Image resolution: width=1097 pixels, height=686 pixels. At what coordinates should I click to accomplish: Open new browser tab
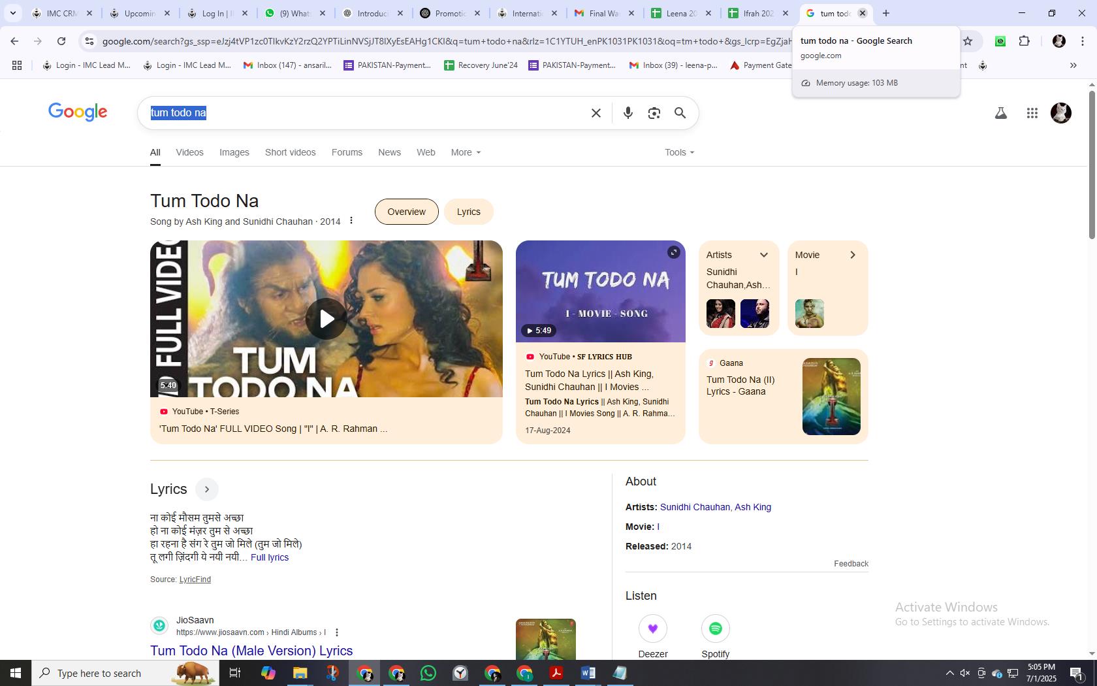tap(886, 13)
